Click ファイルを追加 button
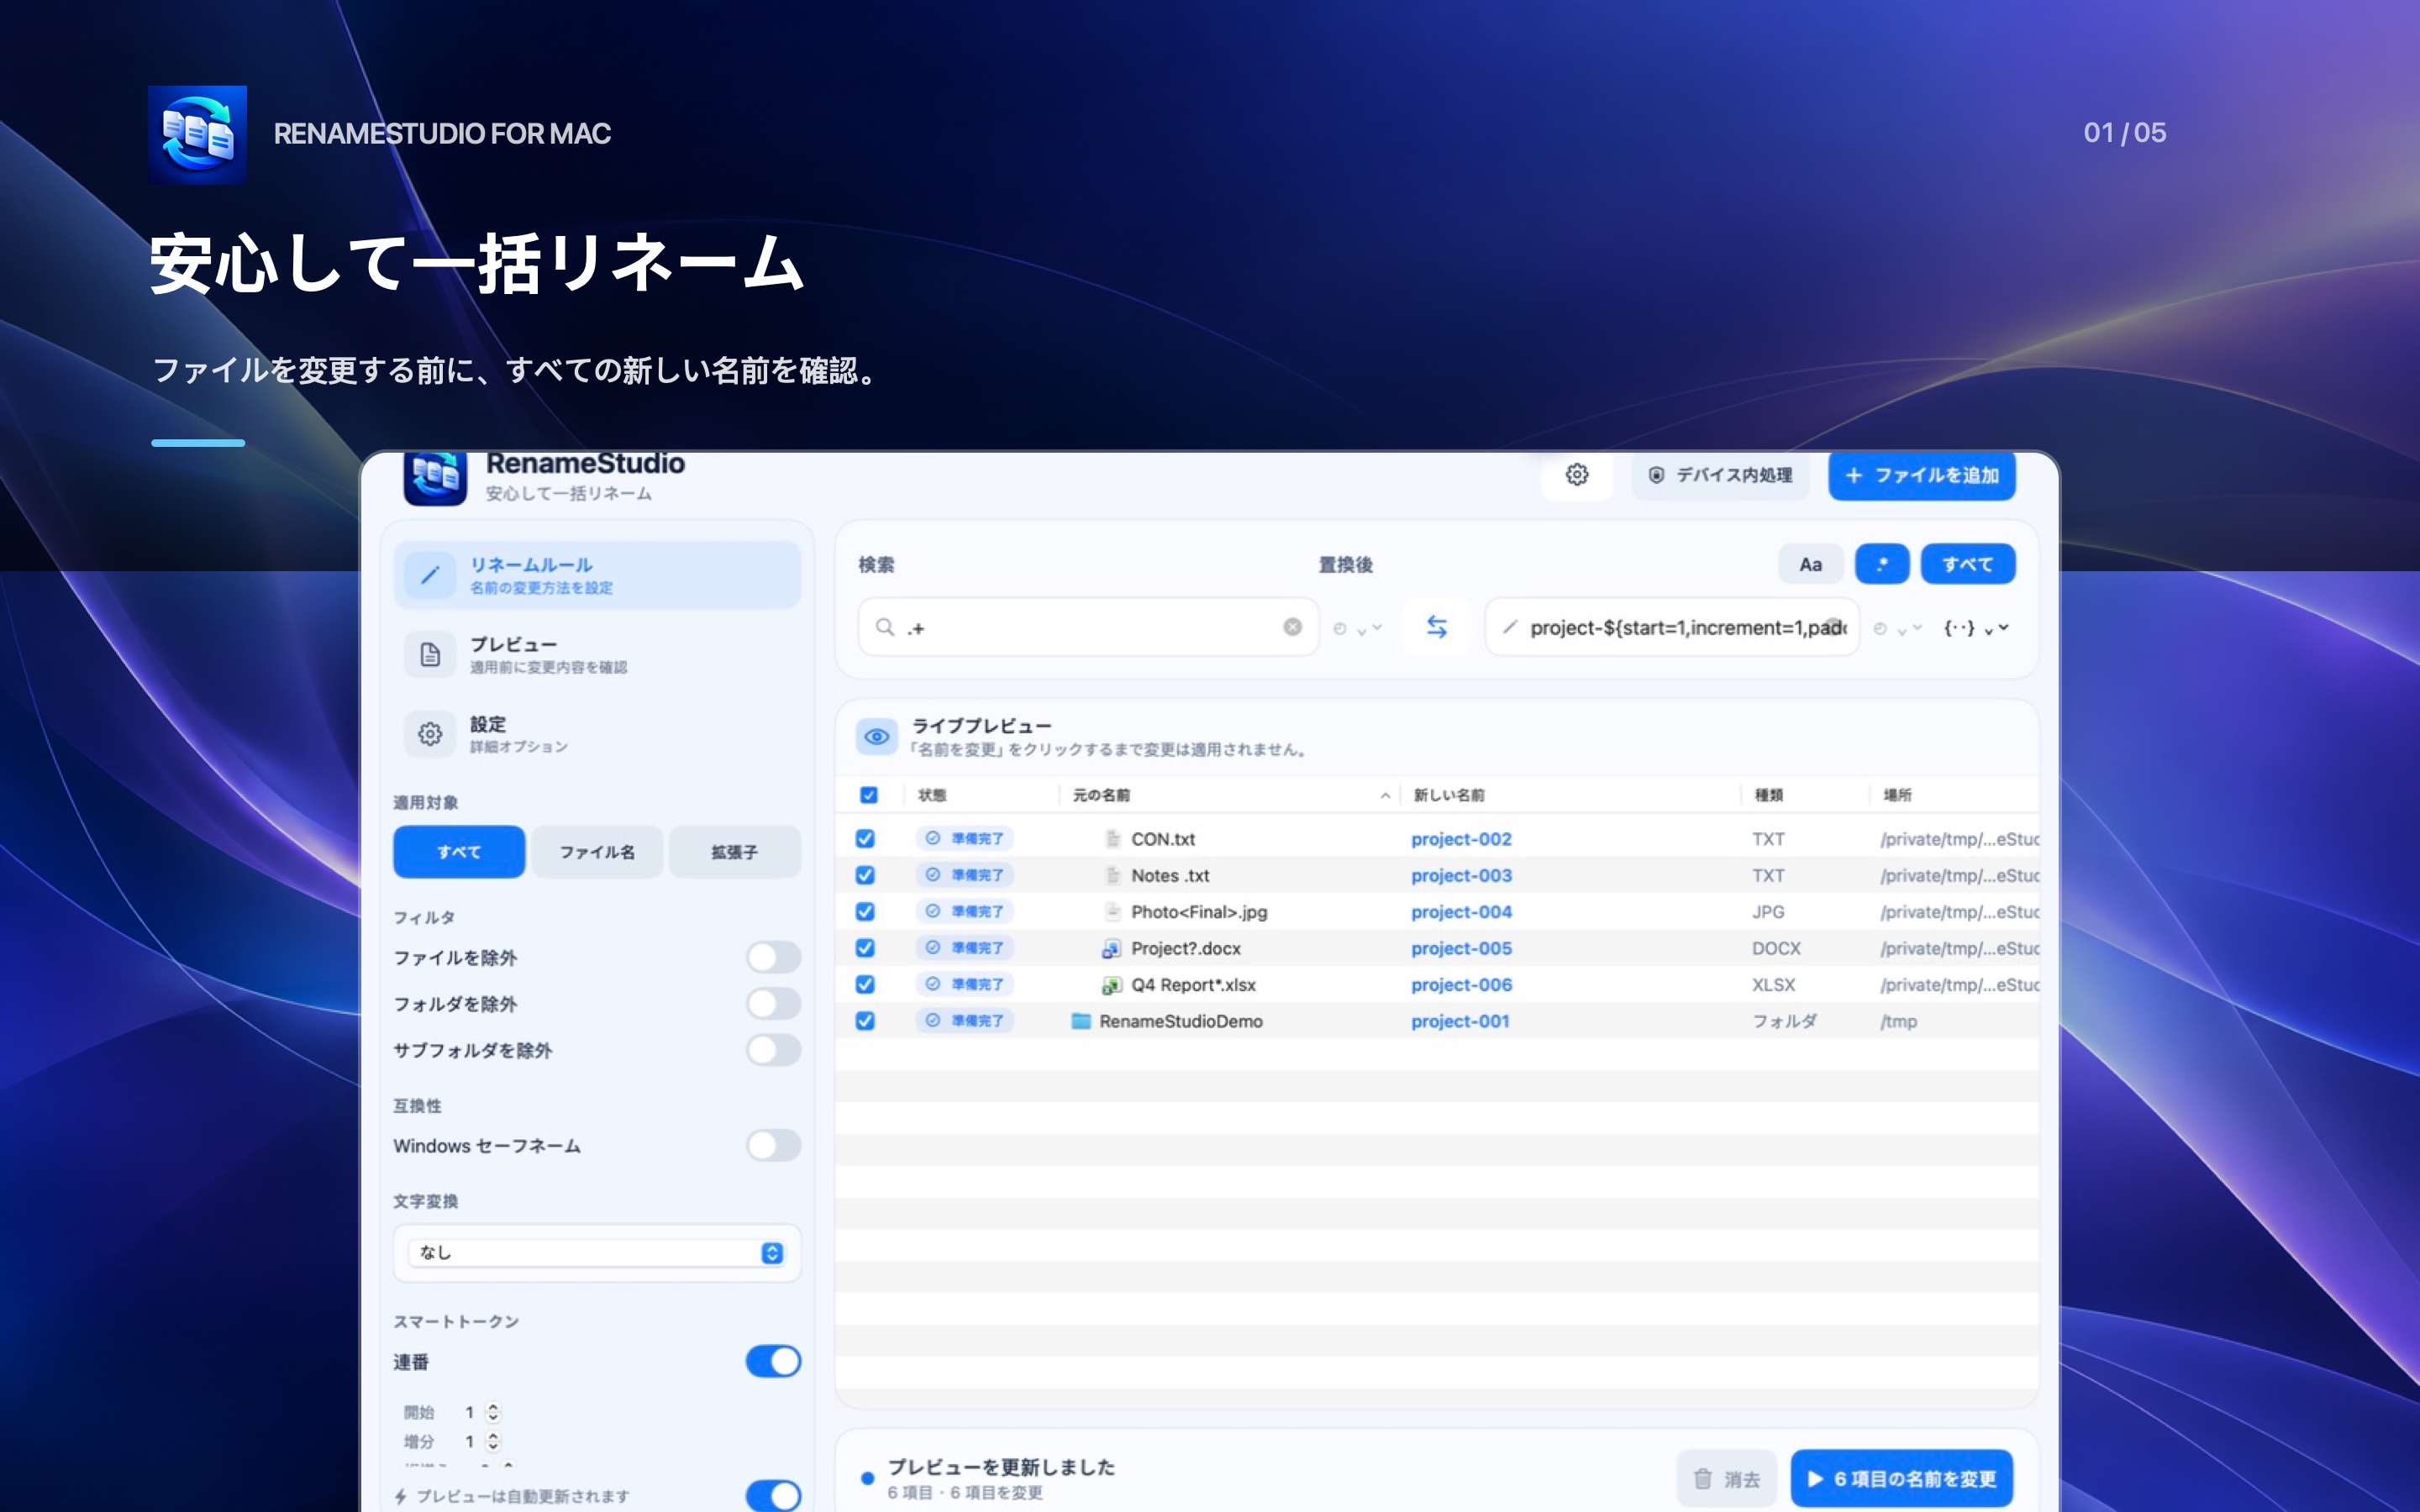The width and height of the screenshot is (2420, 1512). (1922, 475)
